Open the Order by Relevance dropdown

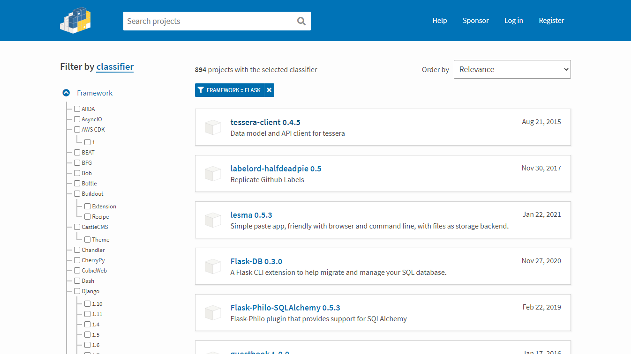coord(512,69)
